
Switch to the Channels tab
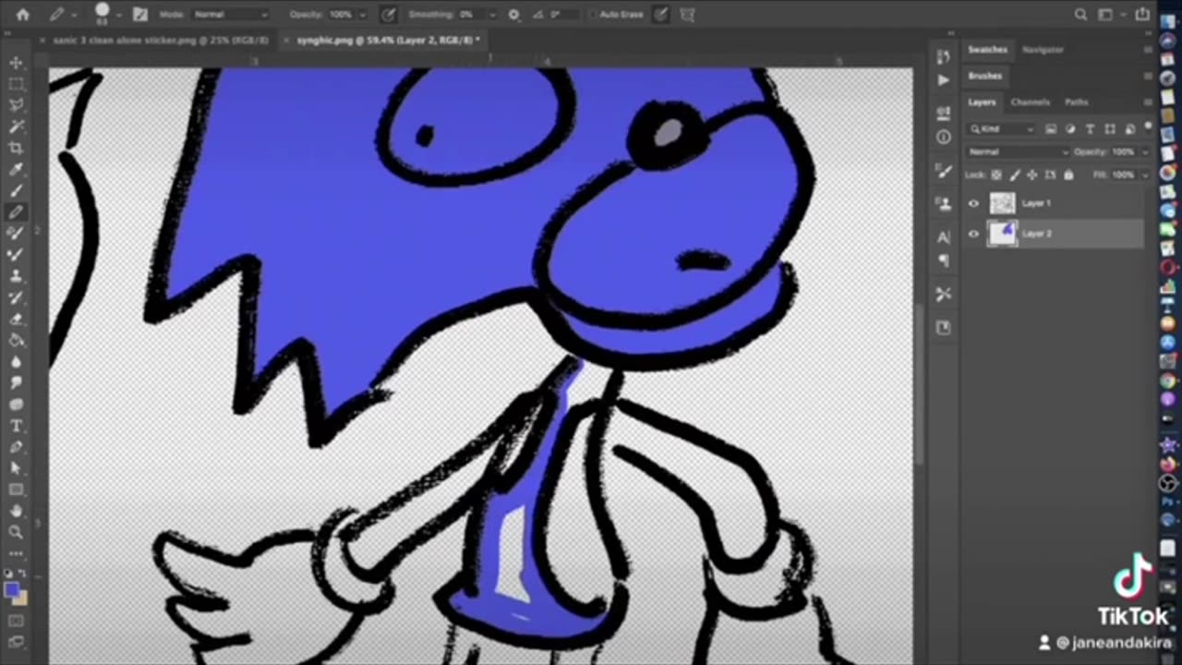click(1030, 103)
